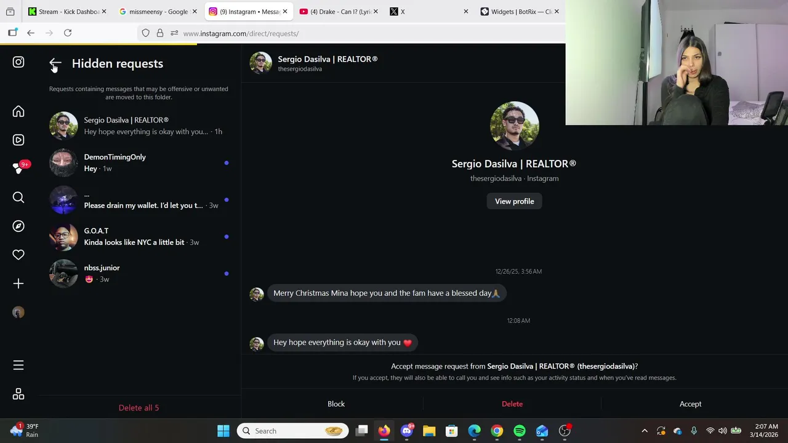Open Search in Instagram sidebar
This screenshot has height=443, width=788.
18,198
